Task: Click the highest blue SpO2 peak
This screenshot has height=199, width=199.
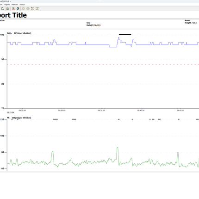Action: (x=118, y=37)
